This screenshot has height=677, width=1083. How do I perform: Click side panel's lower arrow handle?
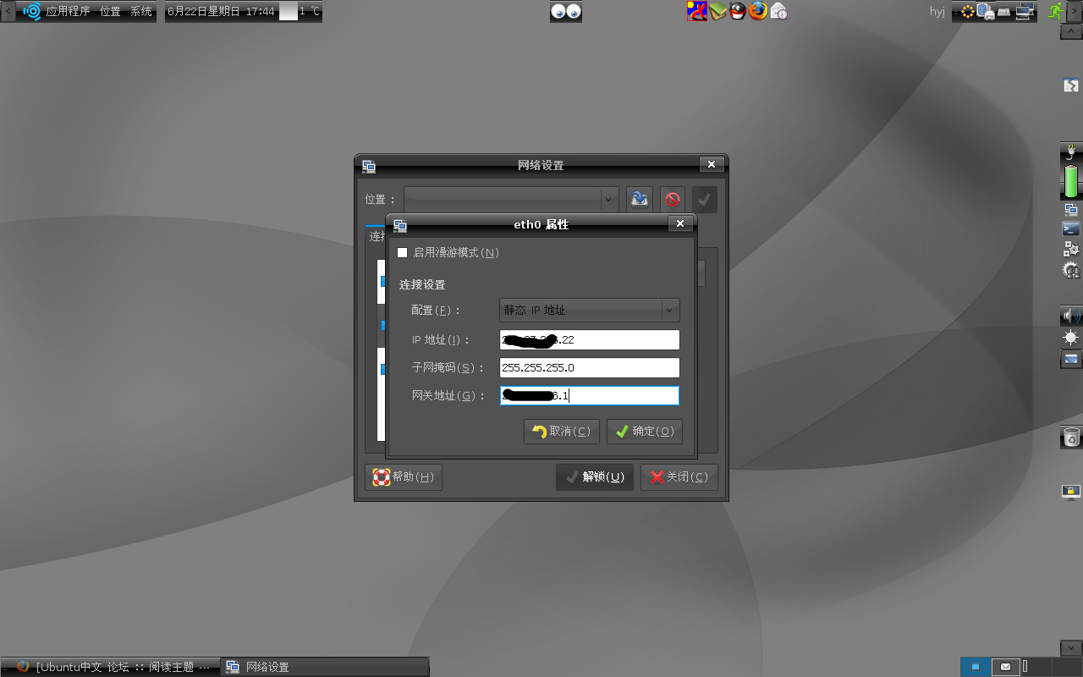1071,647
